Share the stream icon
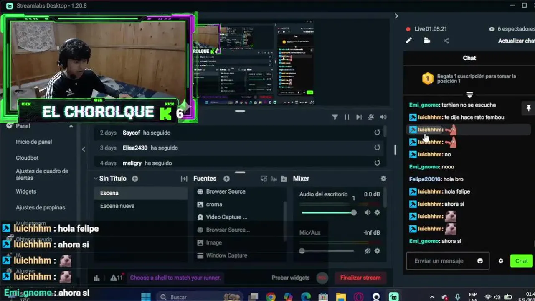Viewport: 535px width, 301px height. (446, 41)
